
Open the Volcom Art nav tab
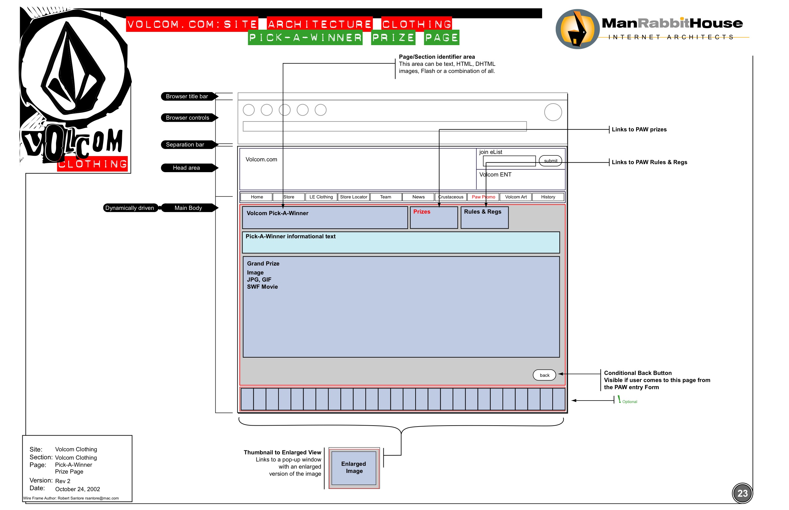515,197
